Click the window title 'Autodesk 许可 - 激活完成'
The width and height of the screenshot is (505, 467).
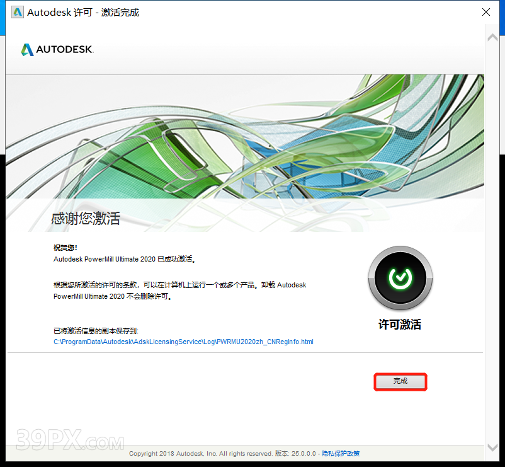coord(83,12)
